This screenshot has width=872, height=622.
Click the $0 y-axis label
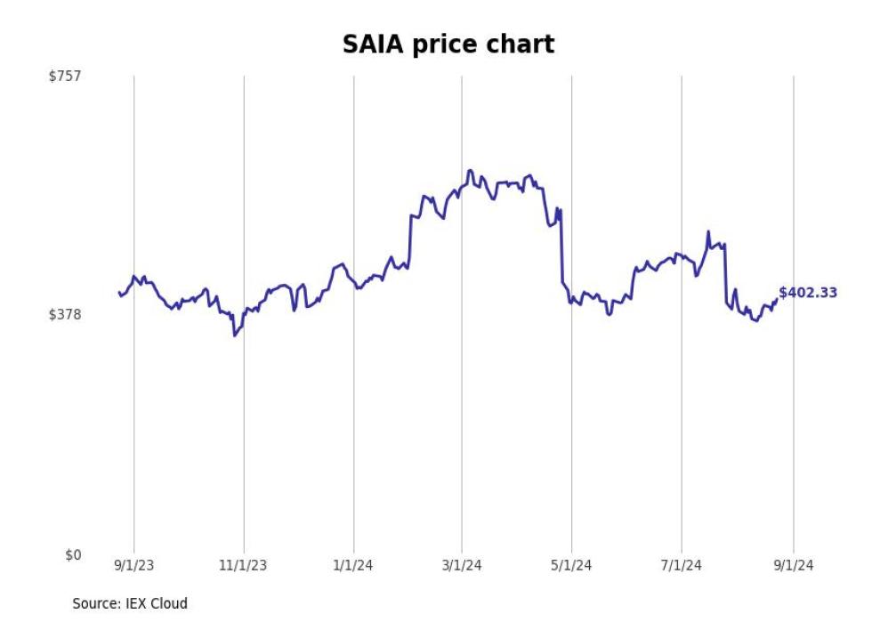(x=73, y=554)
